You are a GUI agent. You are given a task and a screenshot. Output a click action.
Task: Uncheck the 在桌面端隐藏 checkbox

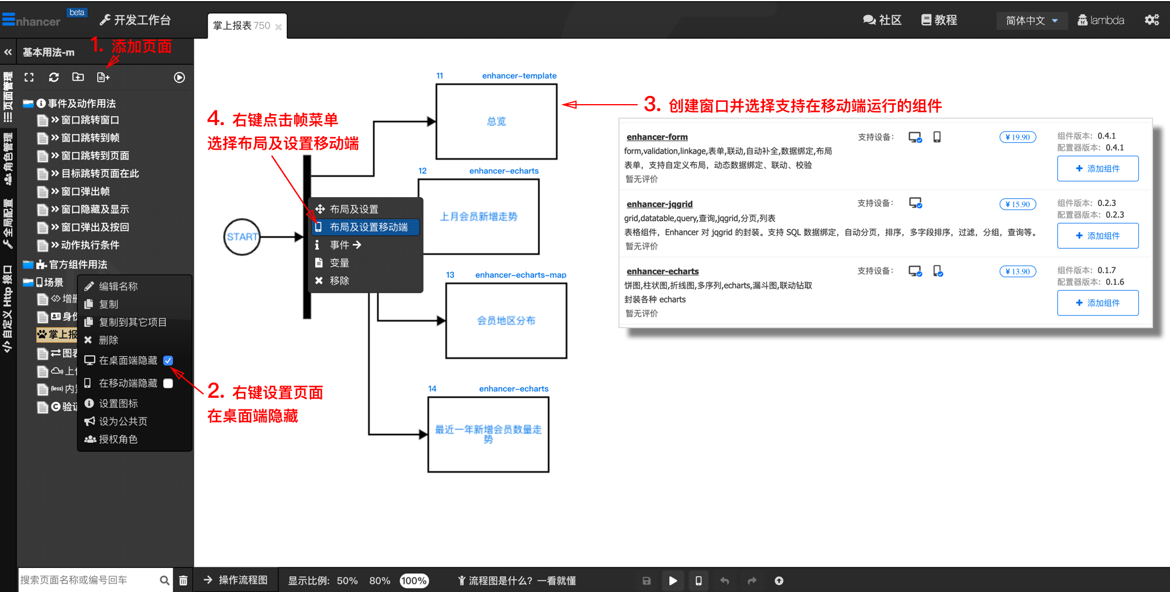click(168, 360)
